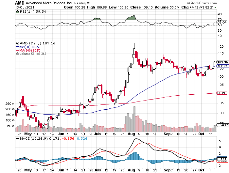229x173 pixels.
Task: Click the 150M volume axis label
Action: tap(10, 115)
